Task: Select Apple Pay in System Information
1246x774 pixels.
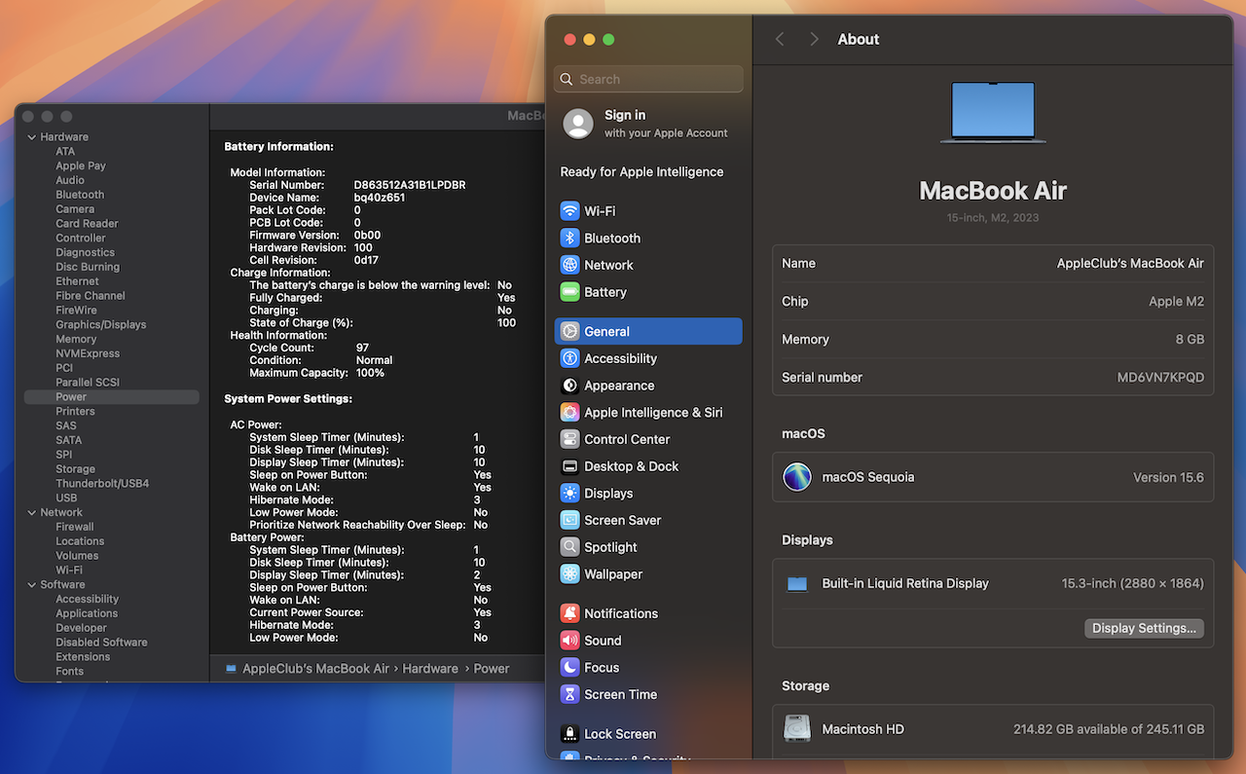Action: click(81, 166)
